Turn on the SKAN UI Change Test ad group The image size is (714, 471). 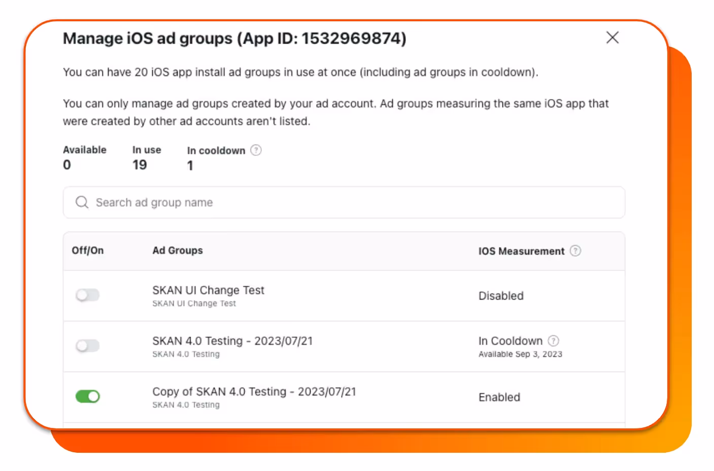point(87,295)
